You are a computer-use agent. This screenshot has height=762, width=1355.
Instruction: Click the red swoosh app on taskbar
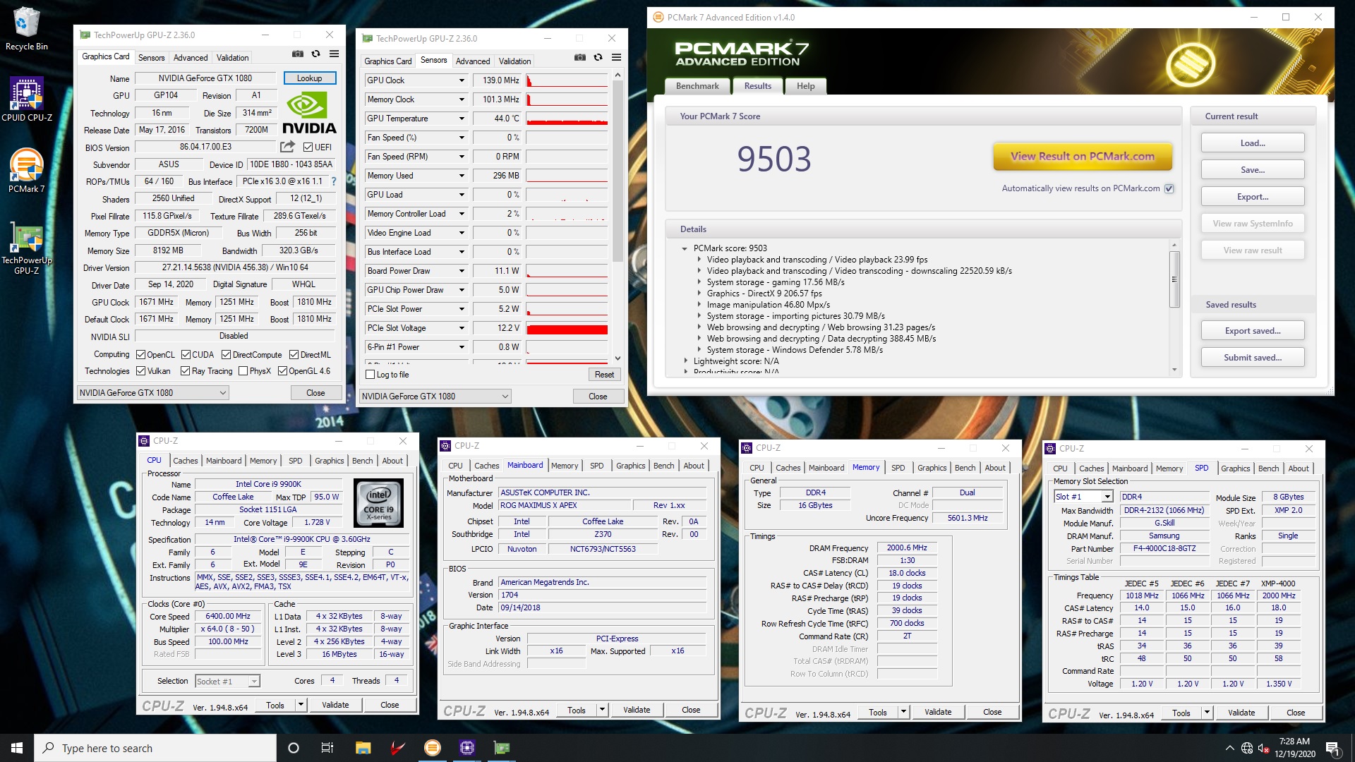pyautogui.click(x=398, y=748)
